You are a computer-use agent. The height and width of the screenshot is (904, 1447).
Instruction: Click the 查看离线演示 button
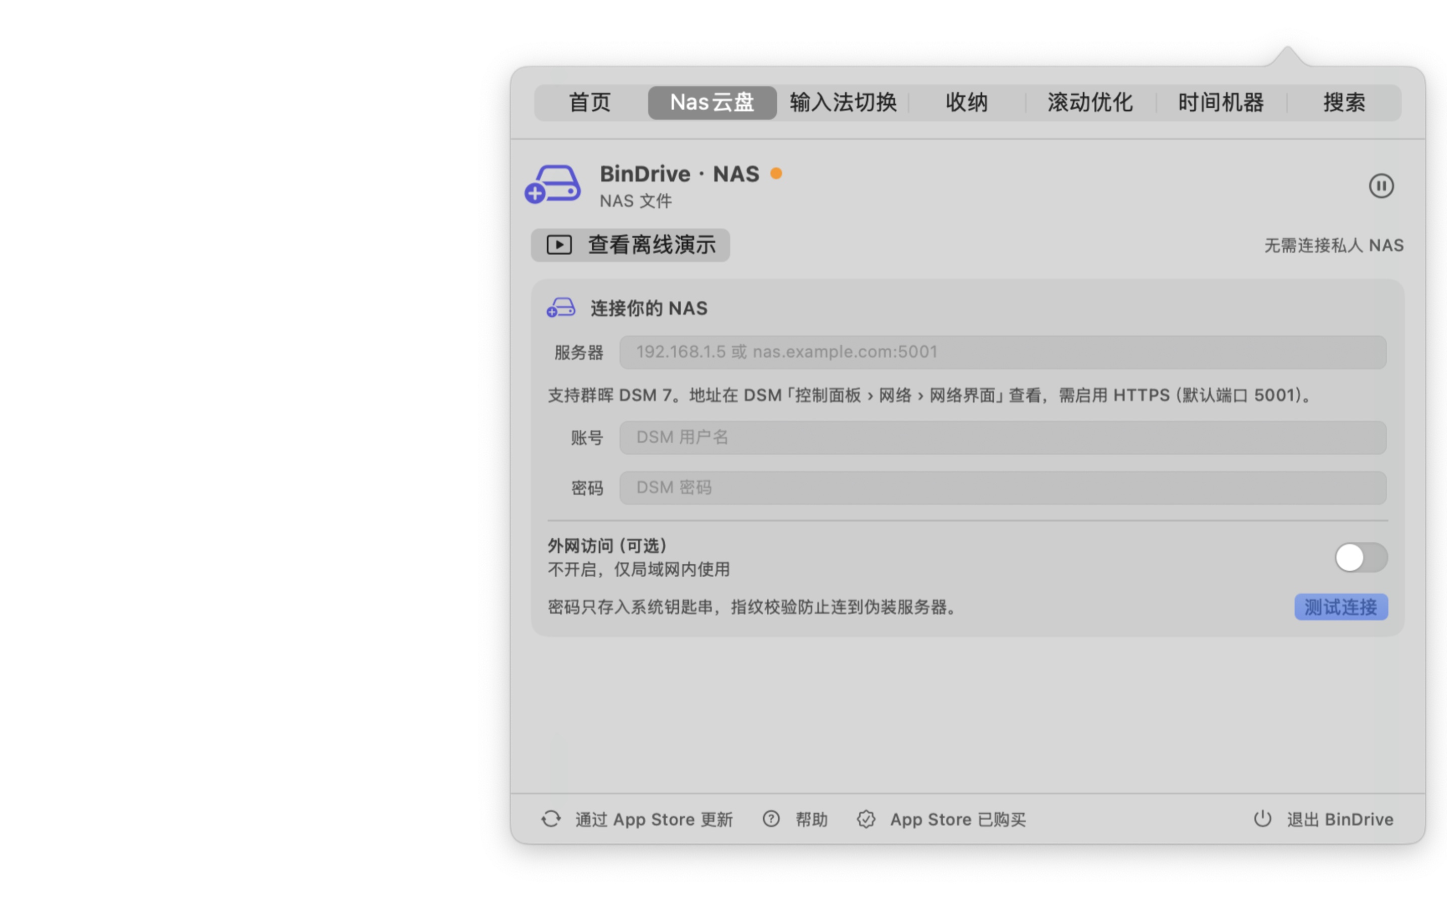(x=630, y=245)
